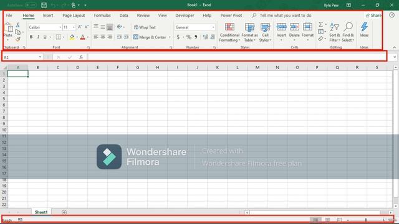Click the Insert Function fx icon
399x224 pixels.
pyautogui.click(x=81, y=57)
